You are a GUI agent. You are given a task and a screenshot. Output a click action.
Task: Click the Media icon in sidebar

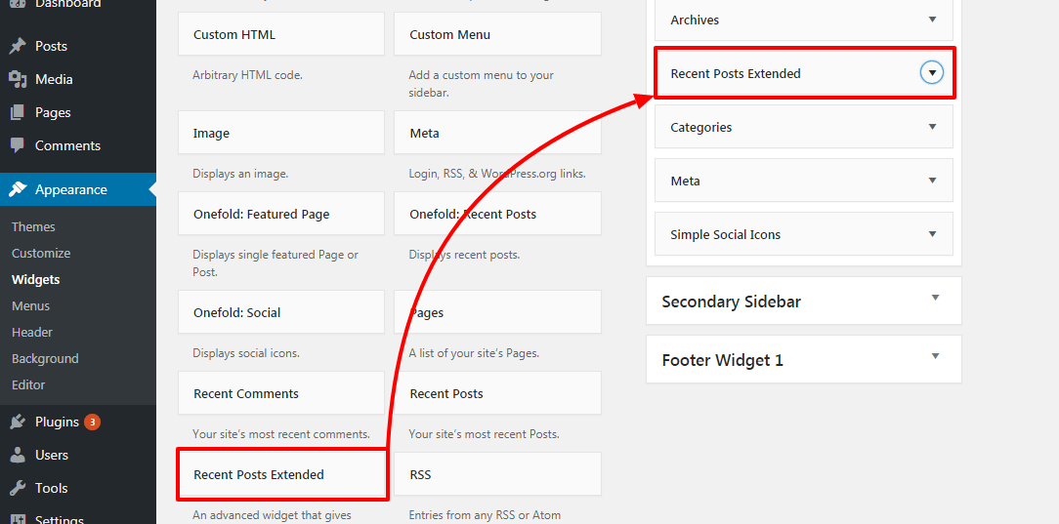(x=18, y=79)
